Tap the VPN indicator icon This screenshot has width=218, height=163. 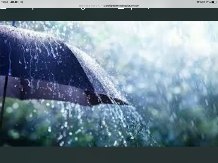[x=203, y=2]
